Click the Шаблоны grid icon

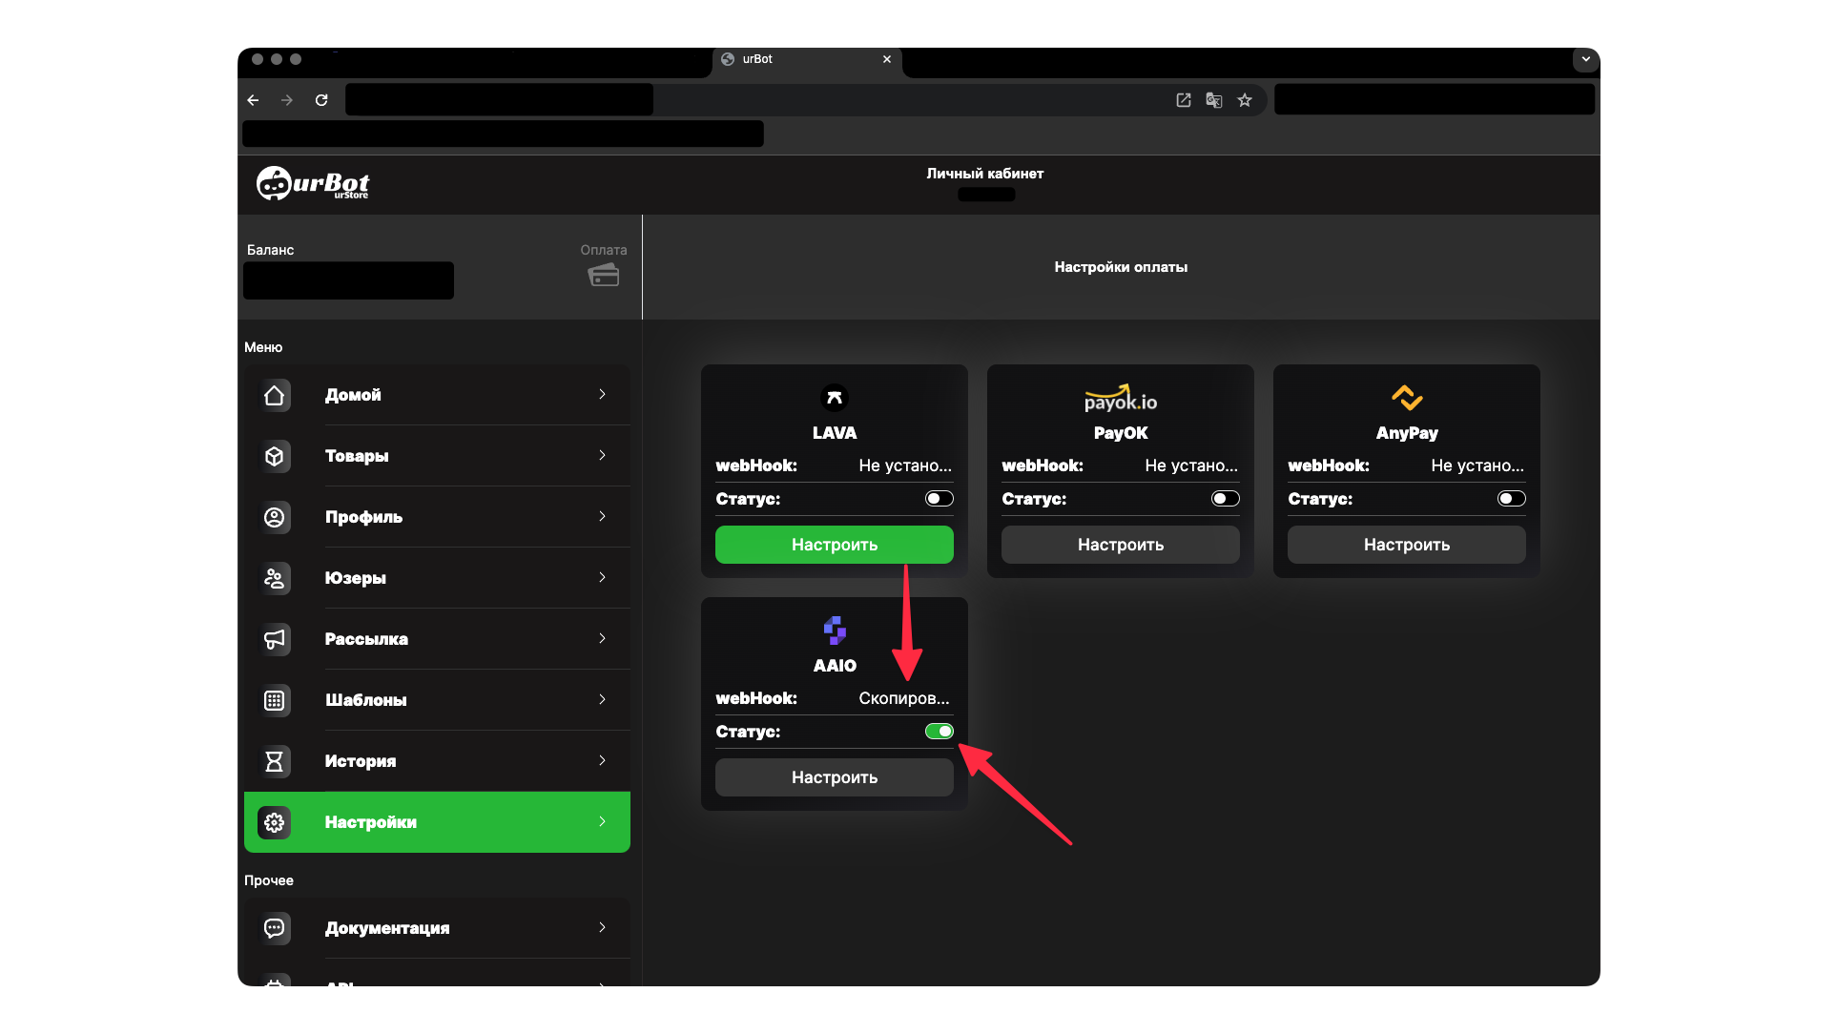point(275,700)
